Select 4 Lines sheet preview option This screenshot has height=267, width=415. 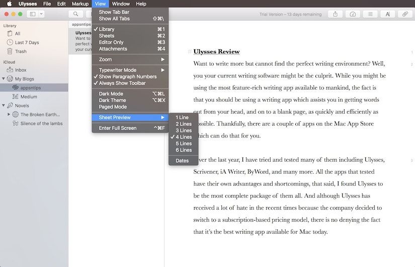(184, 137)
